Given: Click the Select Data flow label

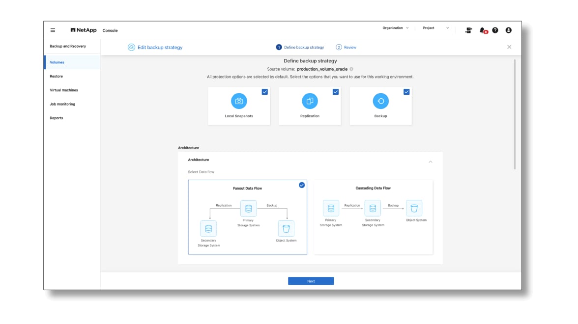Looking at the screenshot, I should (201, 172).
